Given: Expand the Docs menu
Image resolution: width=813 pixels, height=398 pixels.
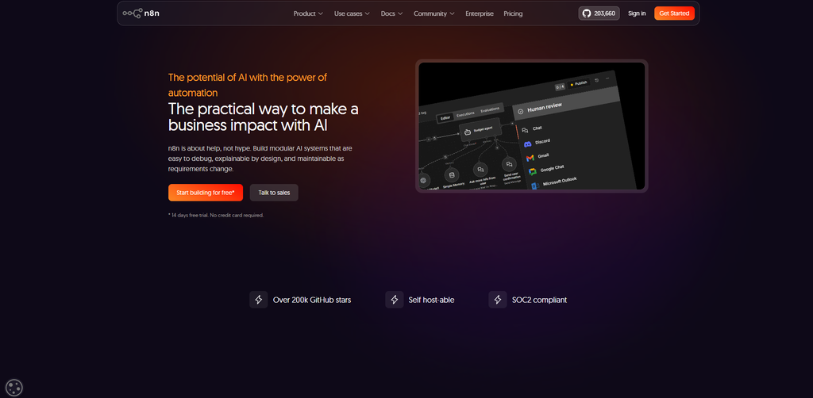Looking at the screenshot, I should click(x=391, y=13).
